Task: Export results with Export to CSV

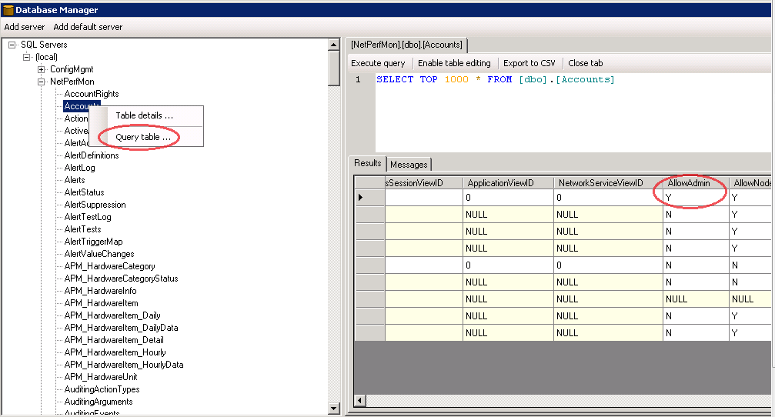Action: (x=529, y=63)
